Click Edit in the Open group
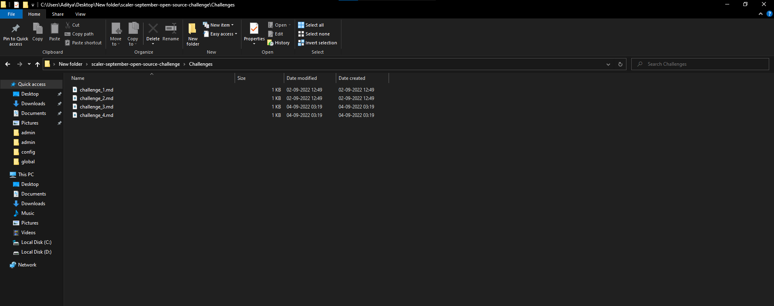Viewport: 774px width, 306px height. tap(276, 34)
